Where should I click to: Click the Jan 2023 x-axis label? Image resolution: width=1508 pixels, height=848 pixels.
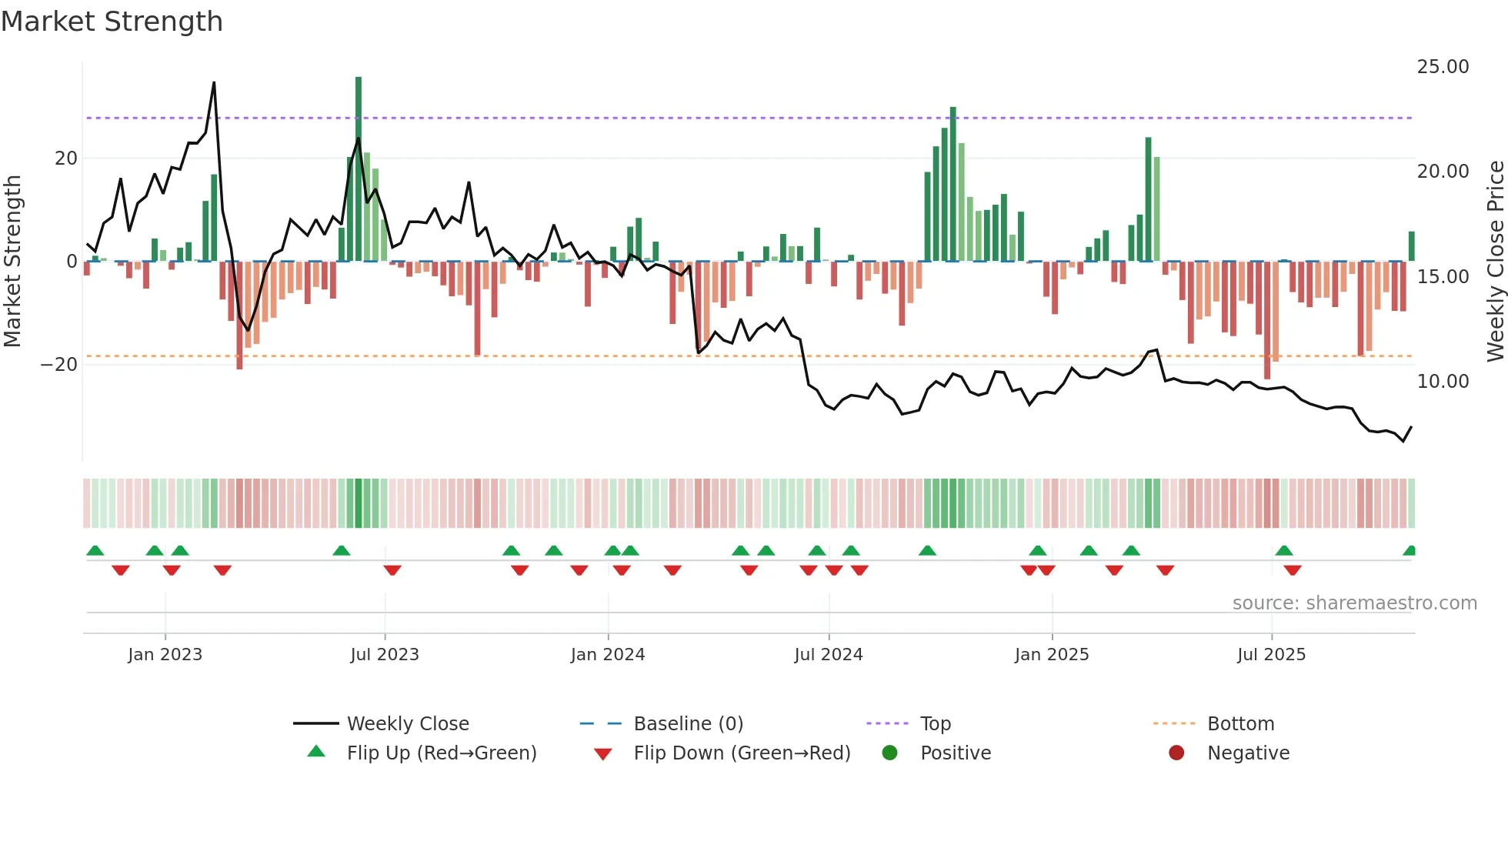click(x=165, y=654)
